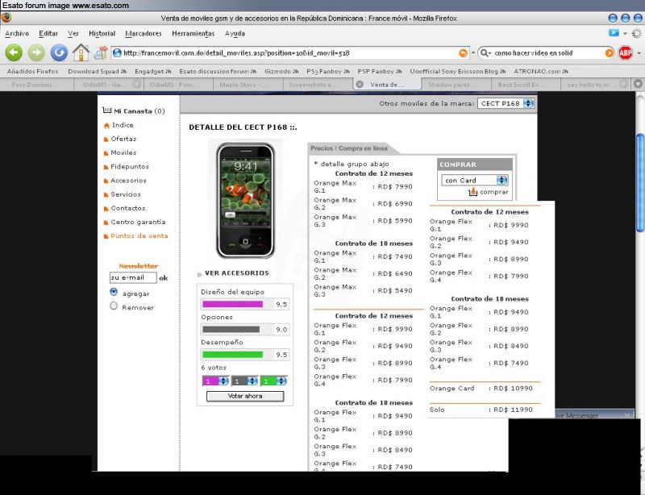Click the throbber activity icon near the menu bar
This screenshot has width=645, height=495.
[x=637, y=33]
